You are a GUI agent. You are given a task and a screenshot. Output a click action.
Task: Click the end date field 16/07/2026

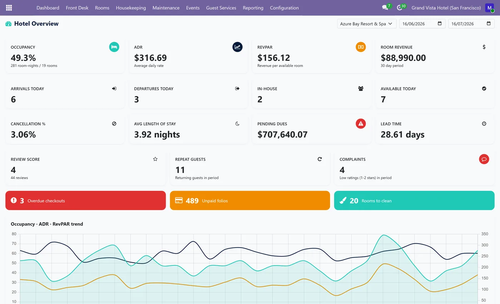pyautogui.click(x=471, y=24)
